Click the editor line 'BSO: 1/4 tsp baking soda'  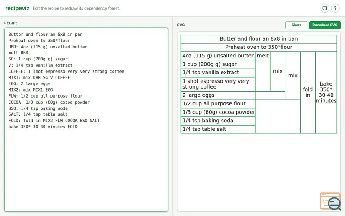(x=38, y=108)
